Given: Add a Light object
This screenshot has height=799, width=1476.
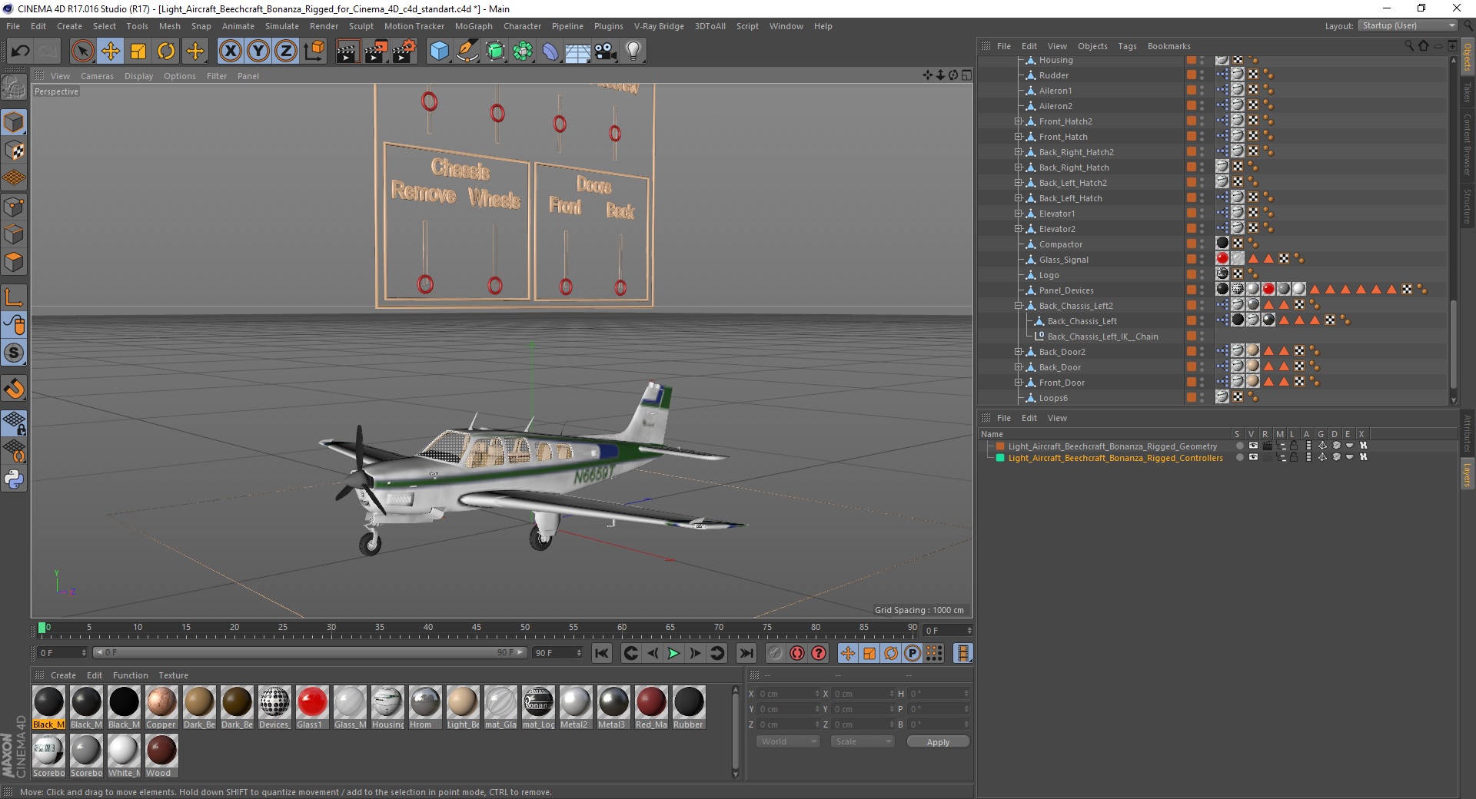Looking at the screenshot, I should pyautogui.click(x=633, y=51).
